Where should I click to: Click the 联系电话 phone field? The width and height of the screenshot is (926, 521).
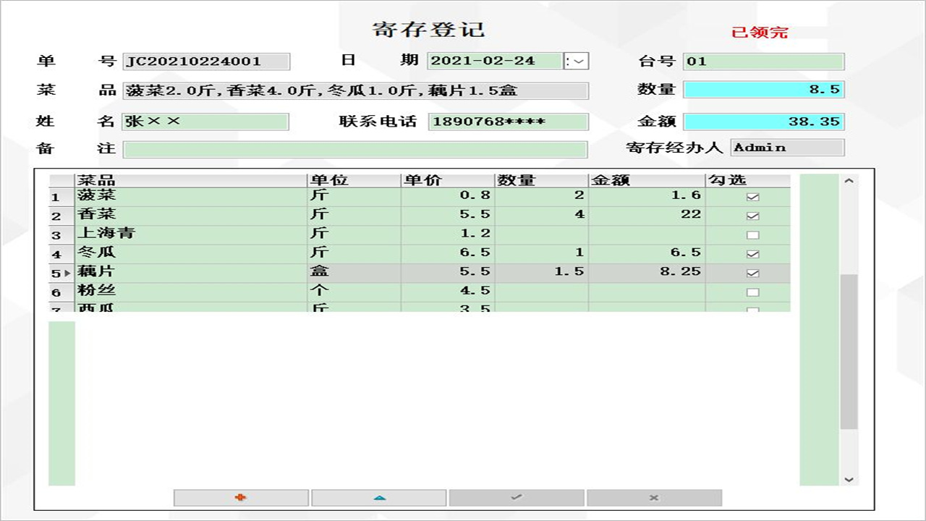(508, 122)
